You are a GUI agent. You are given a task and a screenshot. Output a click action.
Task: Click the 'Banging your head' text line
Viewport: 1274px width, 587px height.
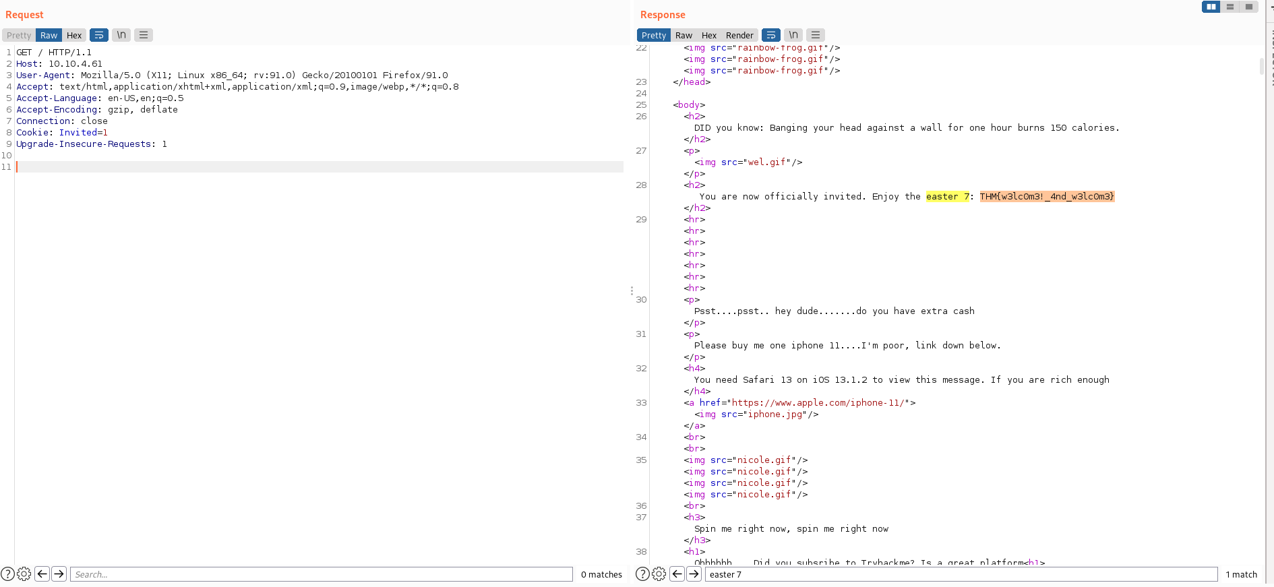907,128
